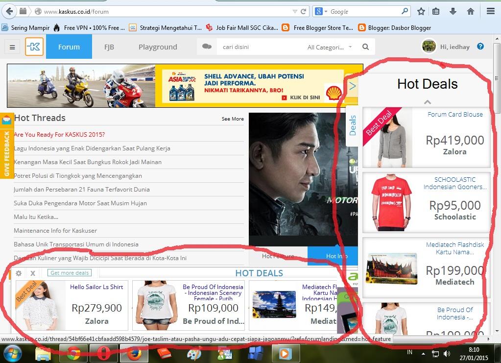501x363 pixels.
Task: Show hidden system tray icons arrow
Action: pyautogui.click(x=423, y=354)
